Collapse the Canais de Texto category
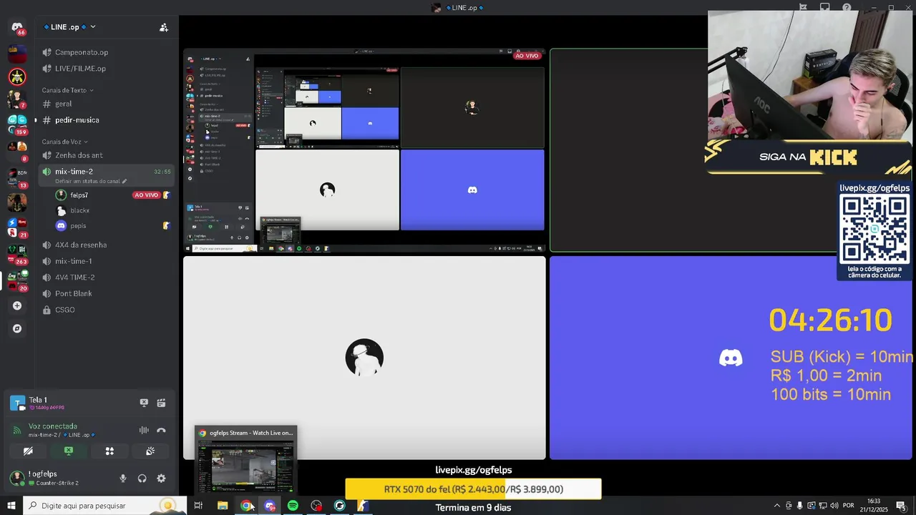 [x=68, y=90]
